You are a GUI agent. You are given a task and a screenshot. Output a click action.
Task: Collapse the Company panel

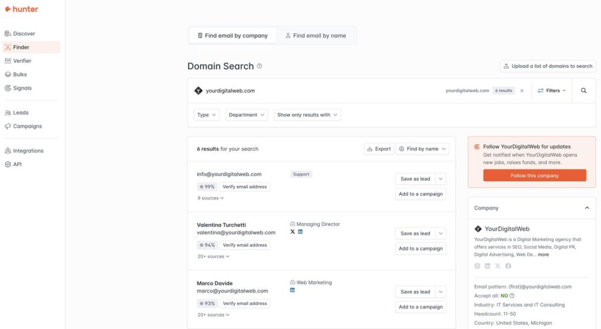(587, 208)
